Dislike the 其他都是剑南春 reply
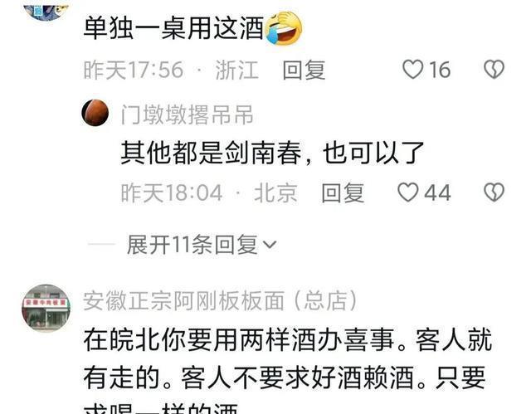Image resolution: width=531 pixels, height=414 pixels. pos(494,192)
